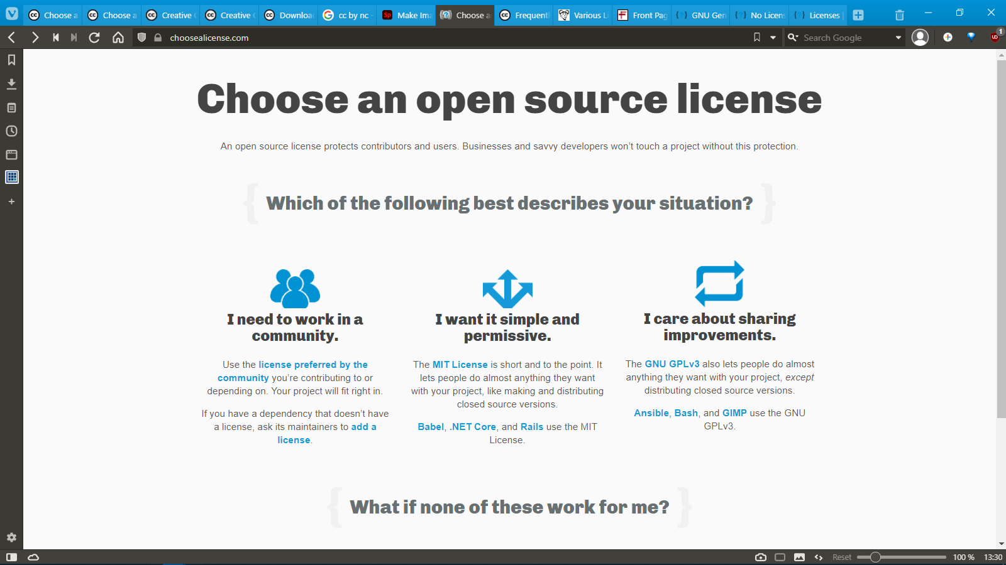The image size is (1006, 565).
Task: Open the Bash link
Action: [x=686, y=413]
